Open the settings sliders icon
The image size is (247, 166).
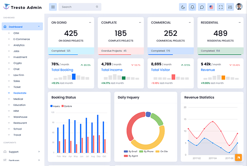(x=230, y=7)
